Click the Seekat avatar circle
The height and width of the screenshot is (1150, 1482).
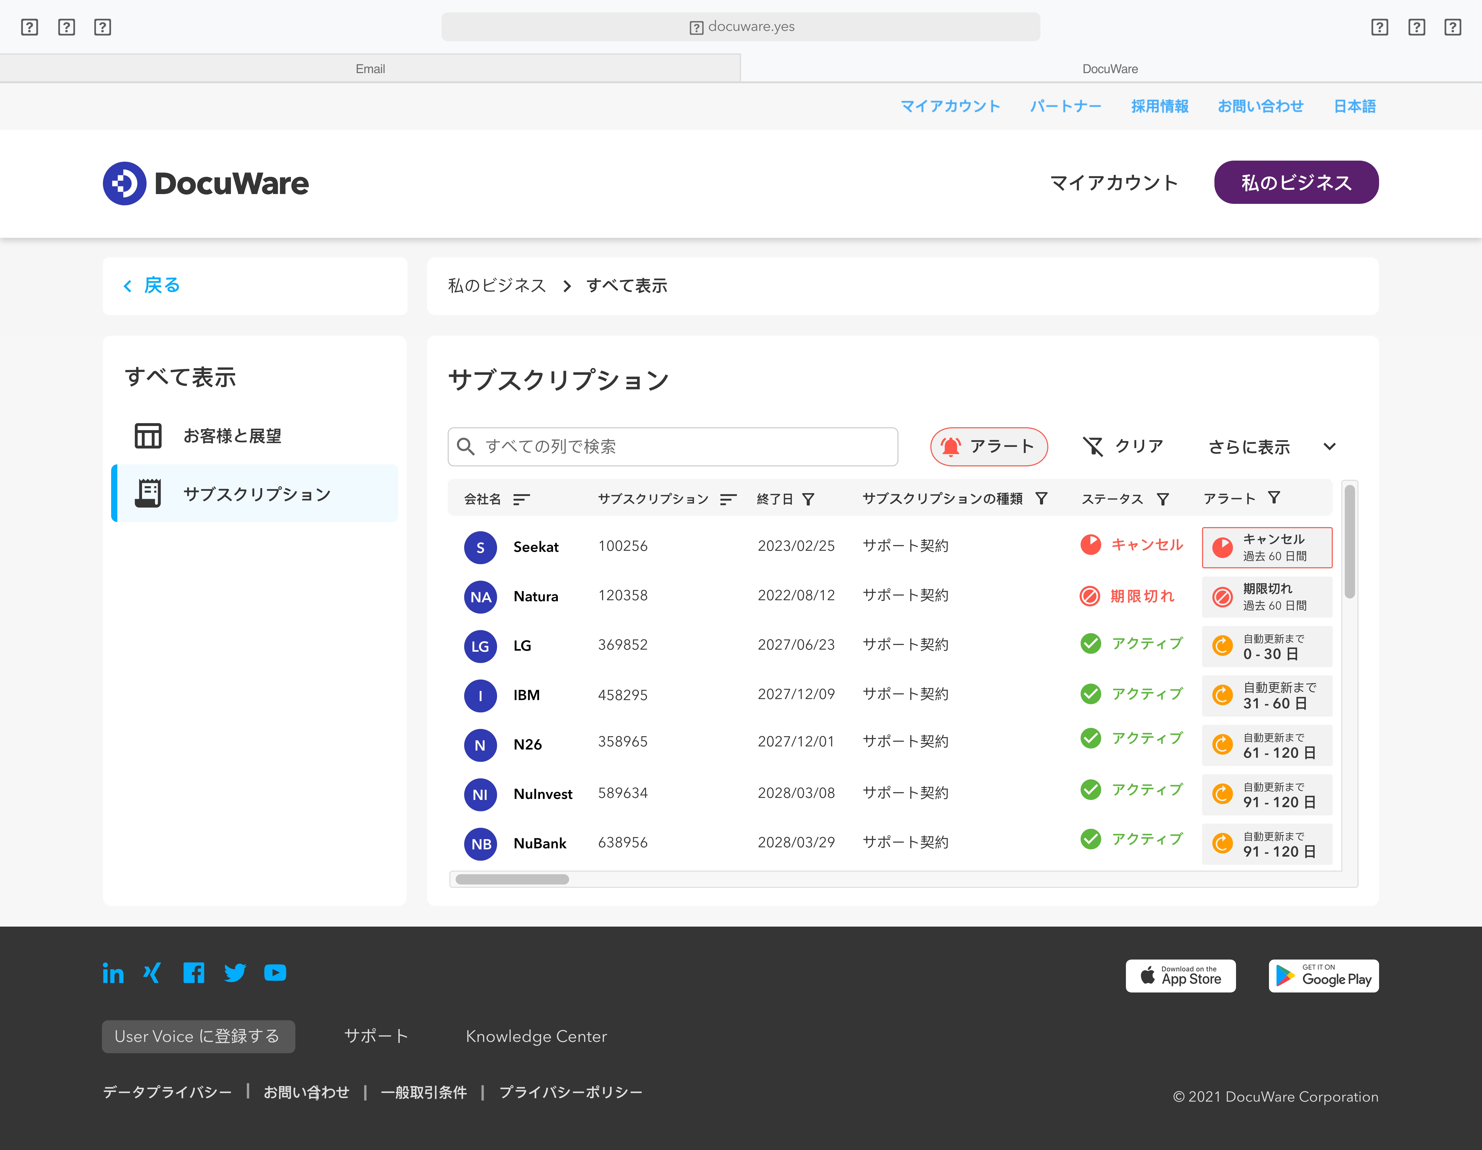click(480, 547)
